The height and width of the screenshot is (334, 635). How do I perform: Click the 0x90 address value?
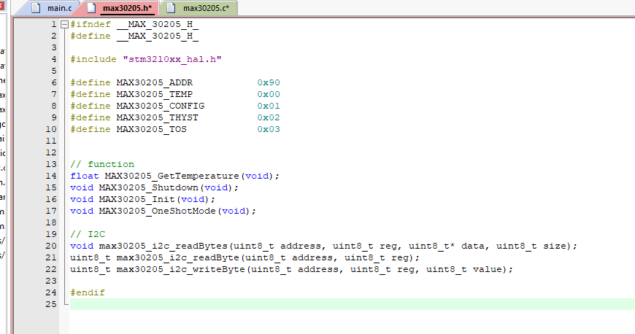coord(268,82)
